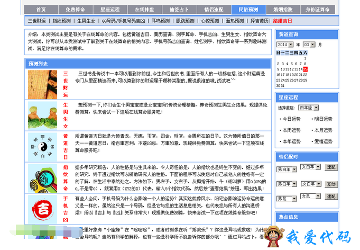
Task: Click the 三世财运 submenu link
Action: coord(36,21)
